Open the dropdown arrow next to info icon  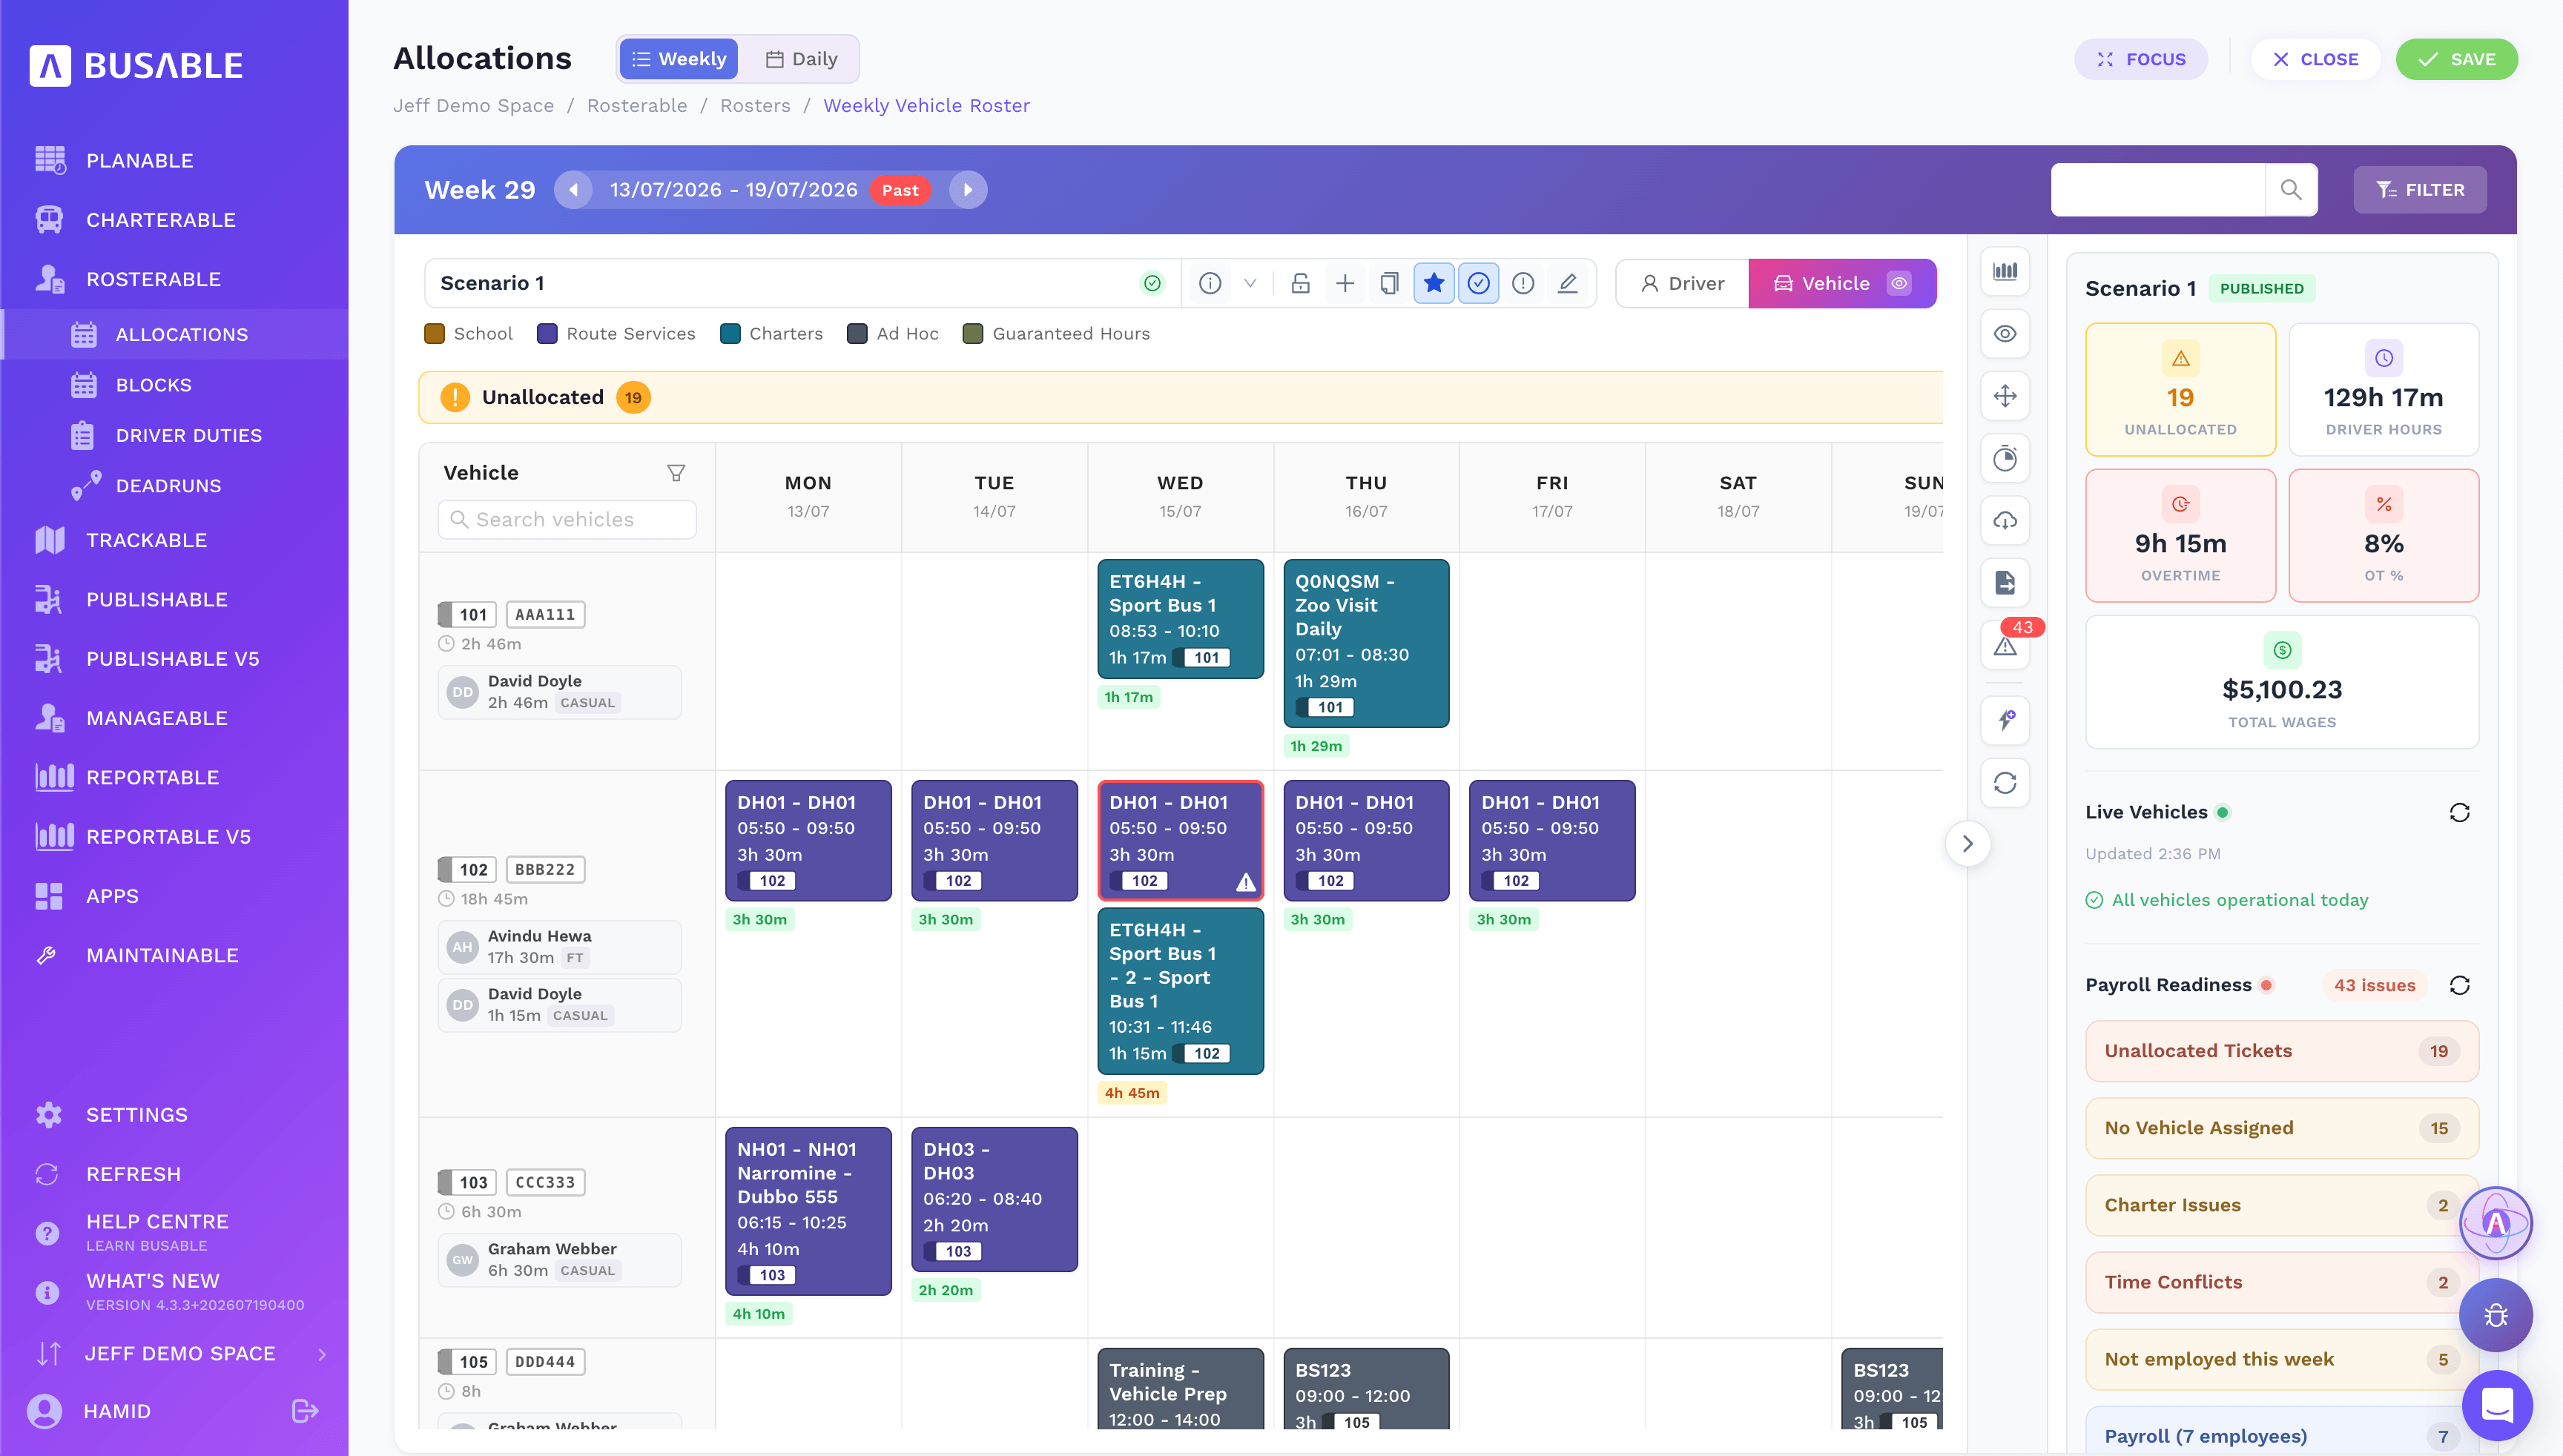1250,283
